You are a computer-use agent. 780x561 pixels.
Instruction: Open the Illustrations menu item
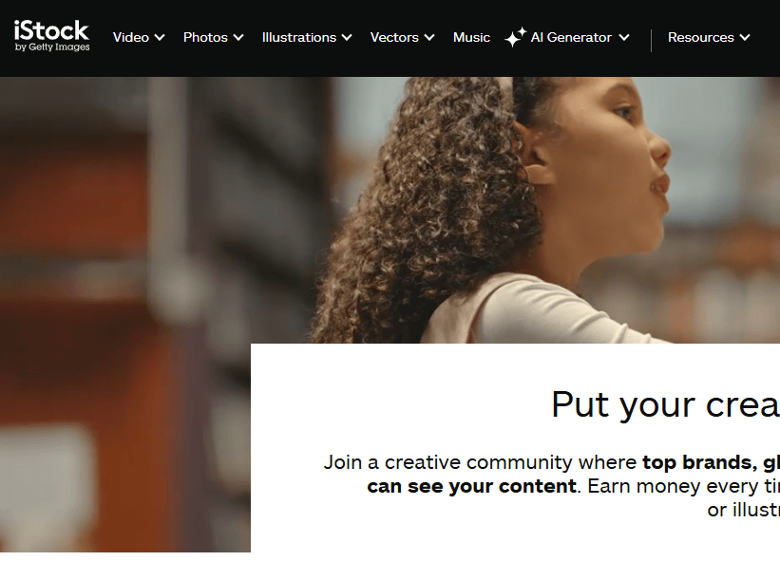(x=299, y=37)
